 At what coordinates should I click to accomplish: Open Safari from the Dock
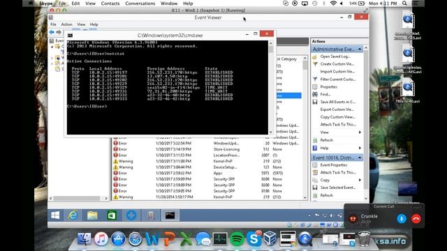point(135,238)
